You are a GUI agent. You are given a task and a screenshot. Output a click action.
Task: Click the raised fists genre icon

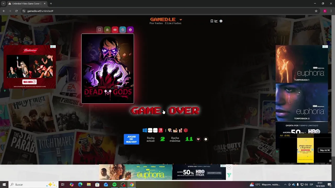tap(180, 130)
